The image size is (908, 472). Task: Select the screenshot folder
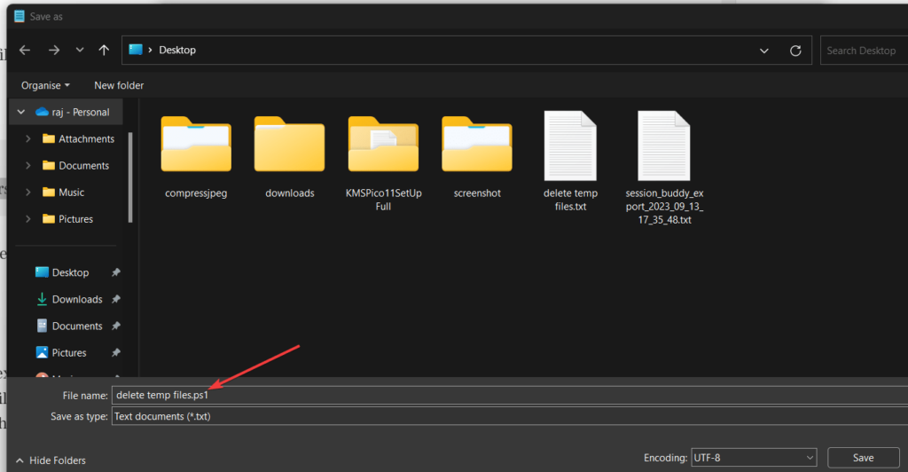[x=477, y=156]
